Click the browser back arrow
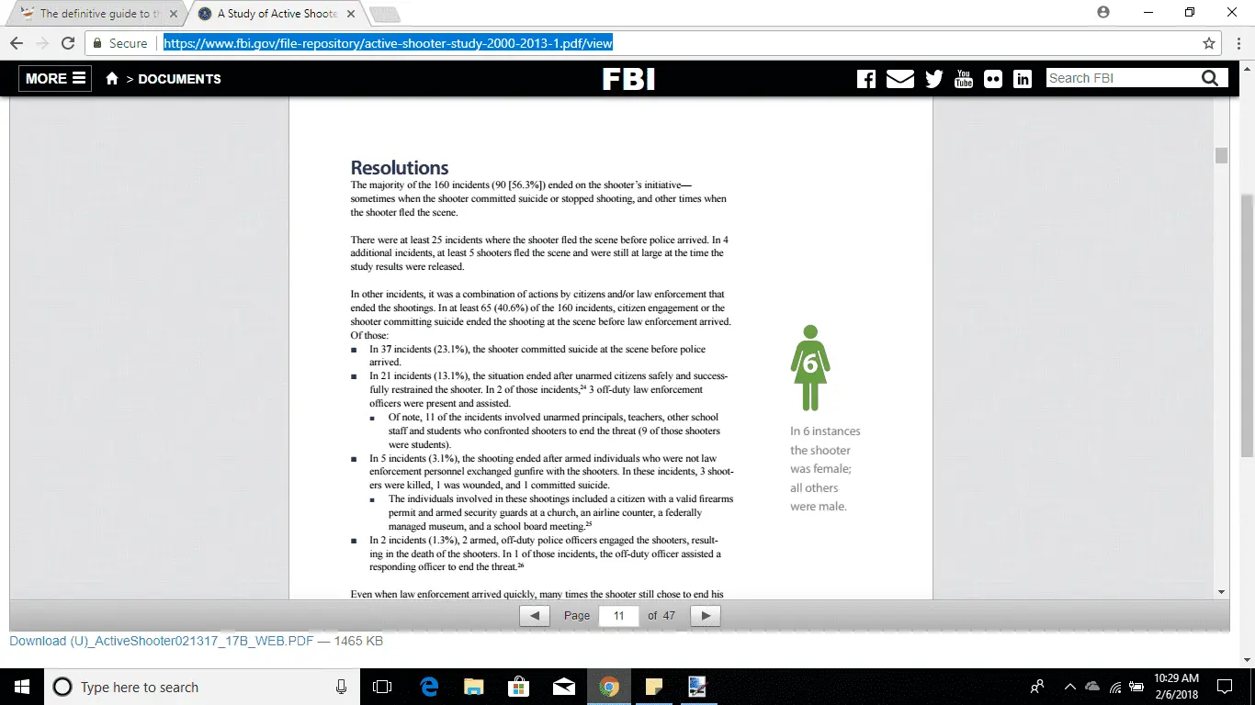This screenshot has width=1255, height=705. (17, 43)
